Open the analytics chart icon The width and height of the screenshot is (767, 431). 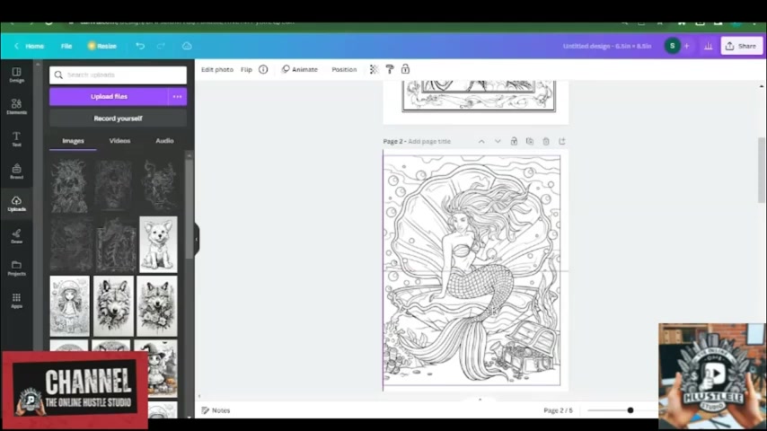(709, 46)
